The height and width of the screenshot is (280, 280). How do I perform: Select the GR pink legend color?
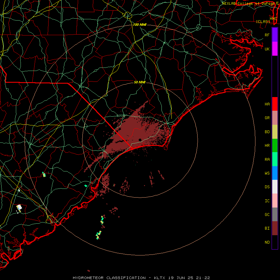pos(275,118)
